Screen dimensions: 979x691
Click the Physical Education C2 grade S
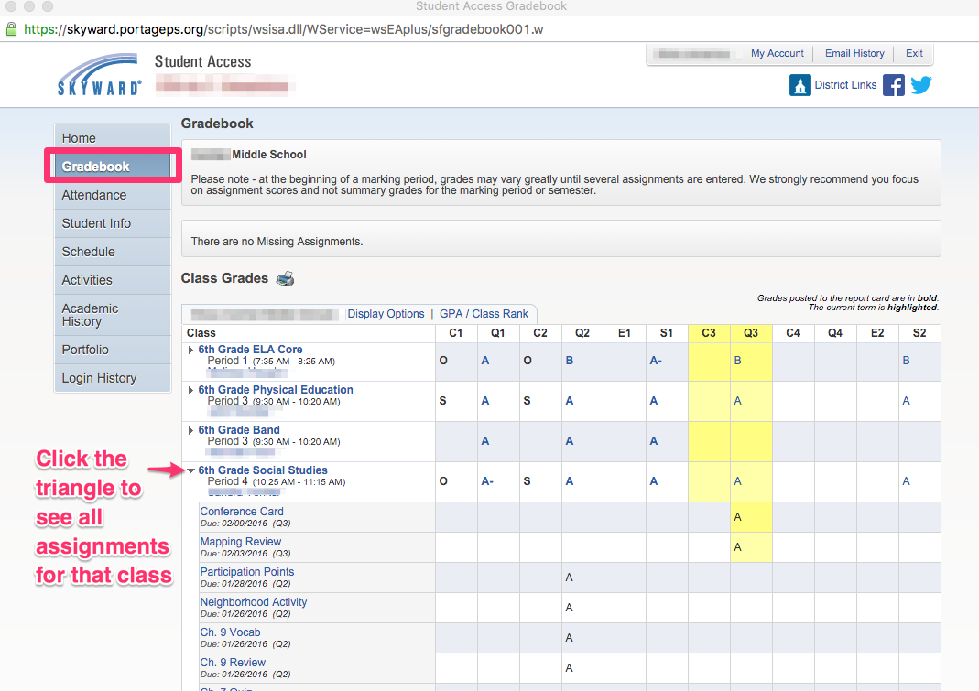point(527,401)
